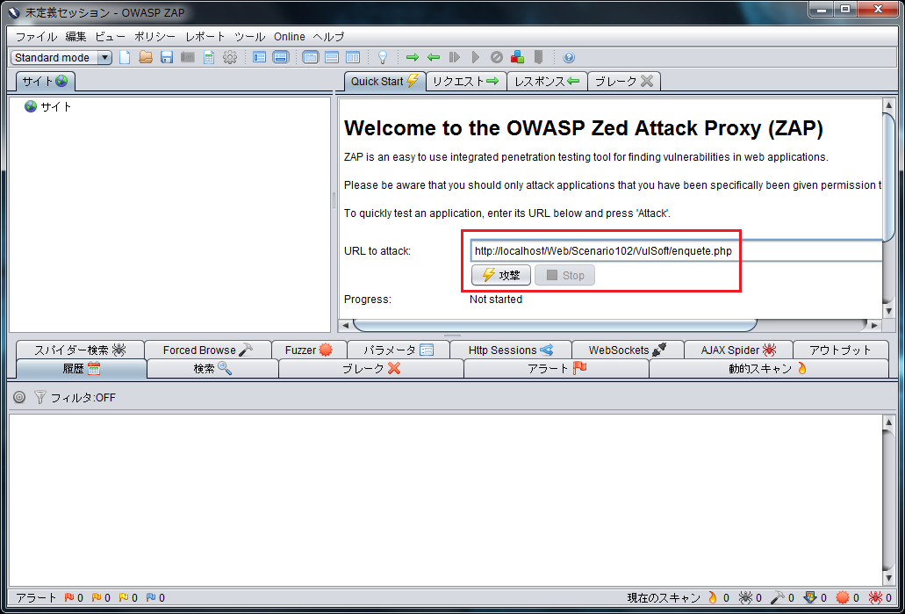The width and height of the screenshot is (905, 614).
Task: Save the session with the floppy disk icon
Action: point(167,57)
